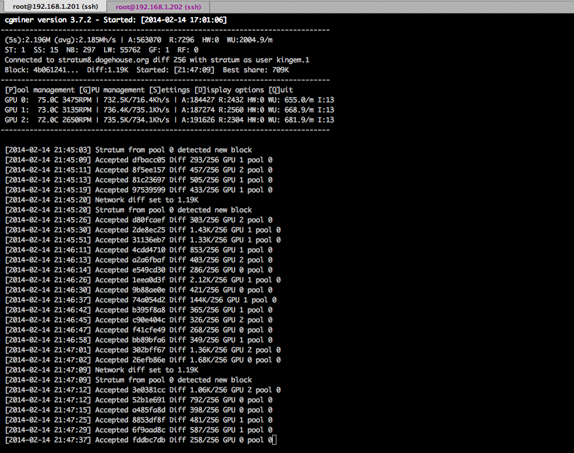This screenshot has width=574, height=453.
Task: Click the 21:45:20 detected new block line
Action: [128, 210]
